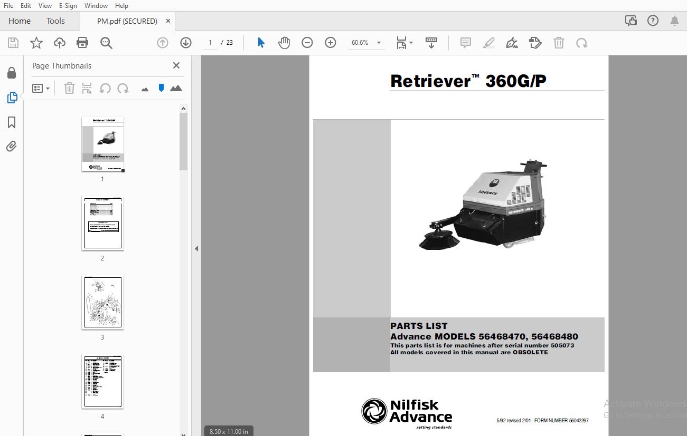This screenshot has height=436, width=687.
Task: Zoom out with the minus circle button
Action: 307,43
